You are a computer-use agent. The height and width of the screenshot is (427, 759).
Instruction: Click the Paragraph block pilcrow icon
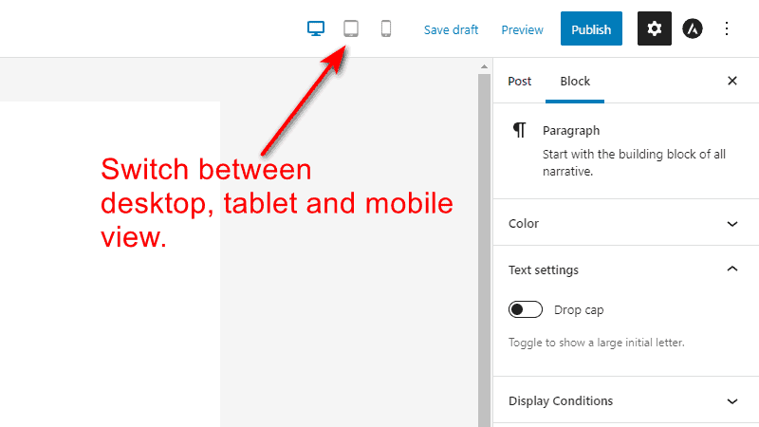pyautogui.click(x=519, y=130)
